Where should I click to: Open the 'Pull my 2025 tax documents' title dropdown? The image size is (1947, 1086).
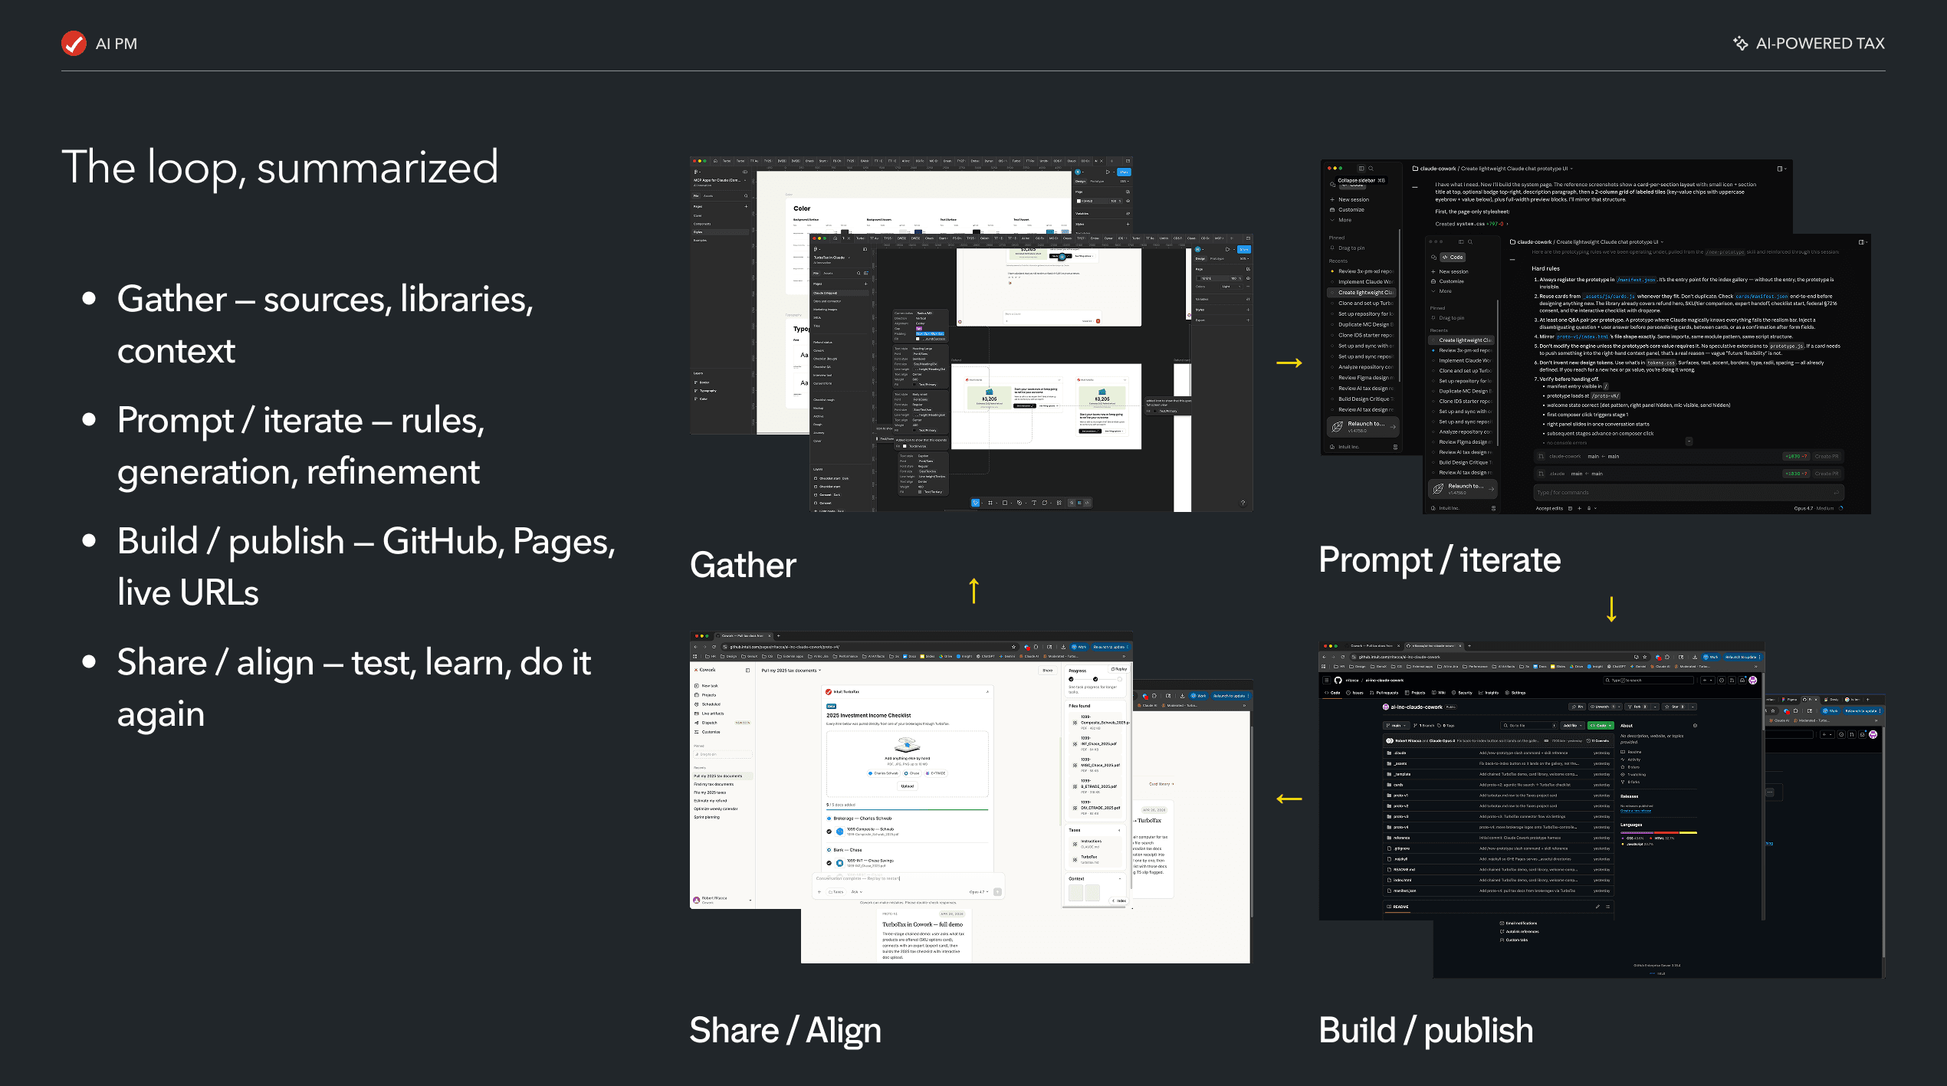[791, 670]
